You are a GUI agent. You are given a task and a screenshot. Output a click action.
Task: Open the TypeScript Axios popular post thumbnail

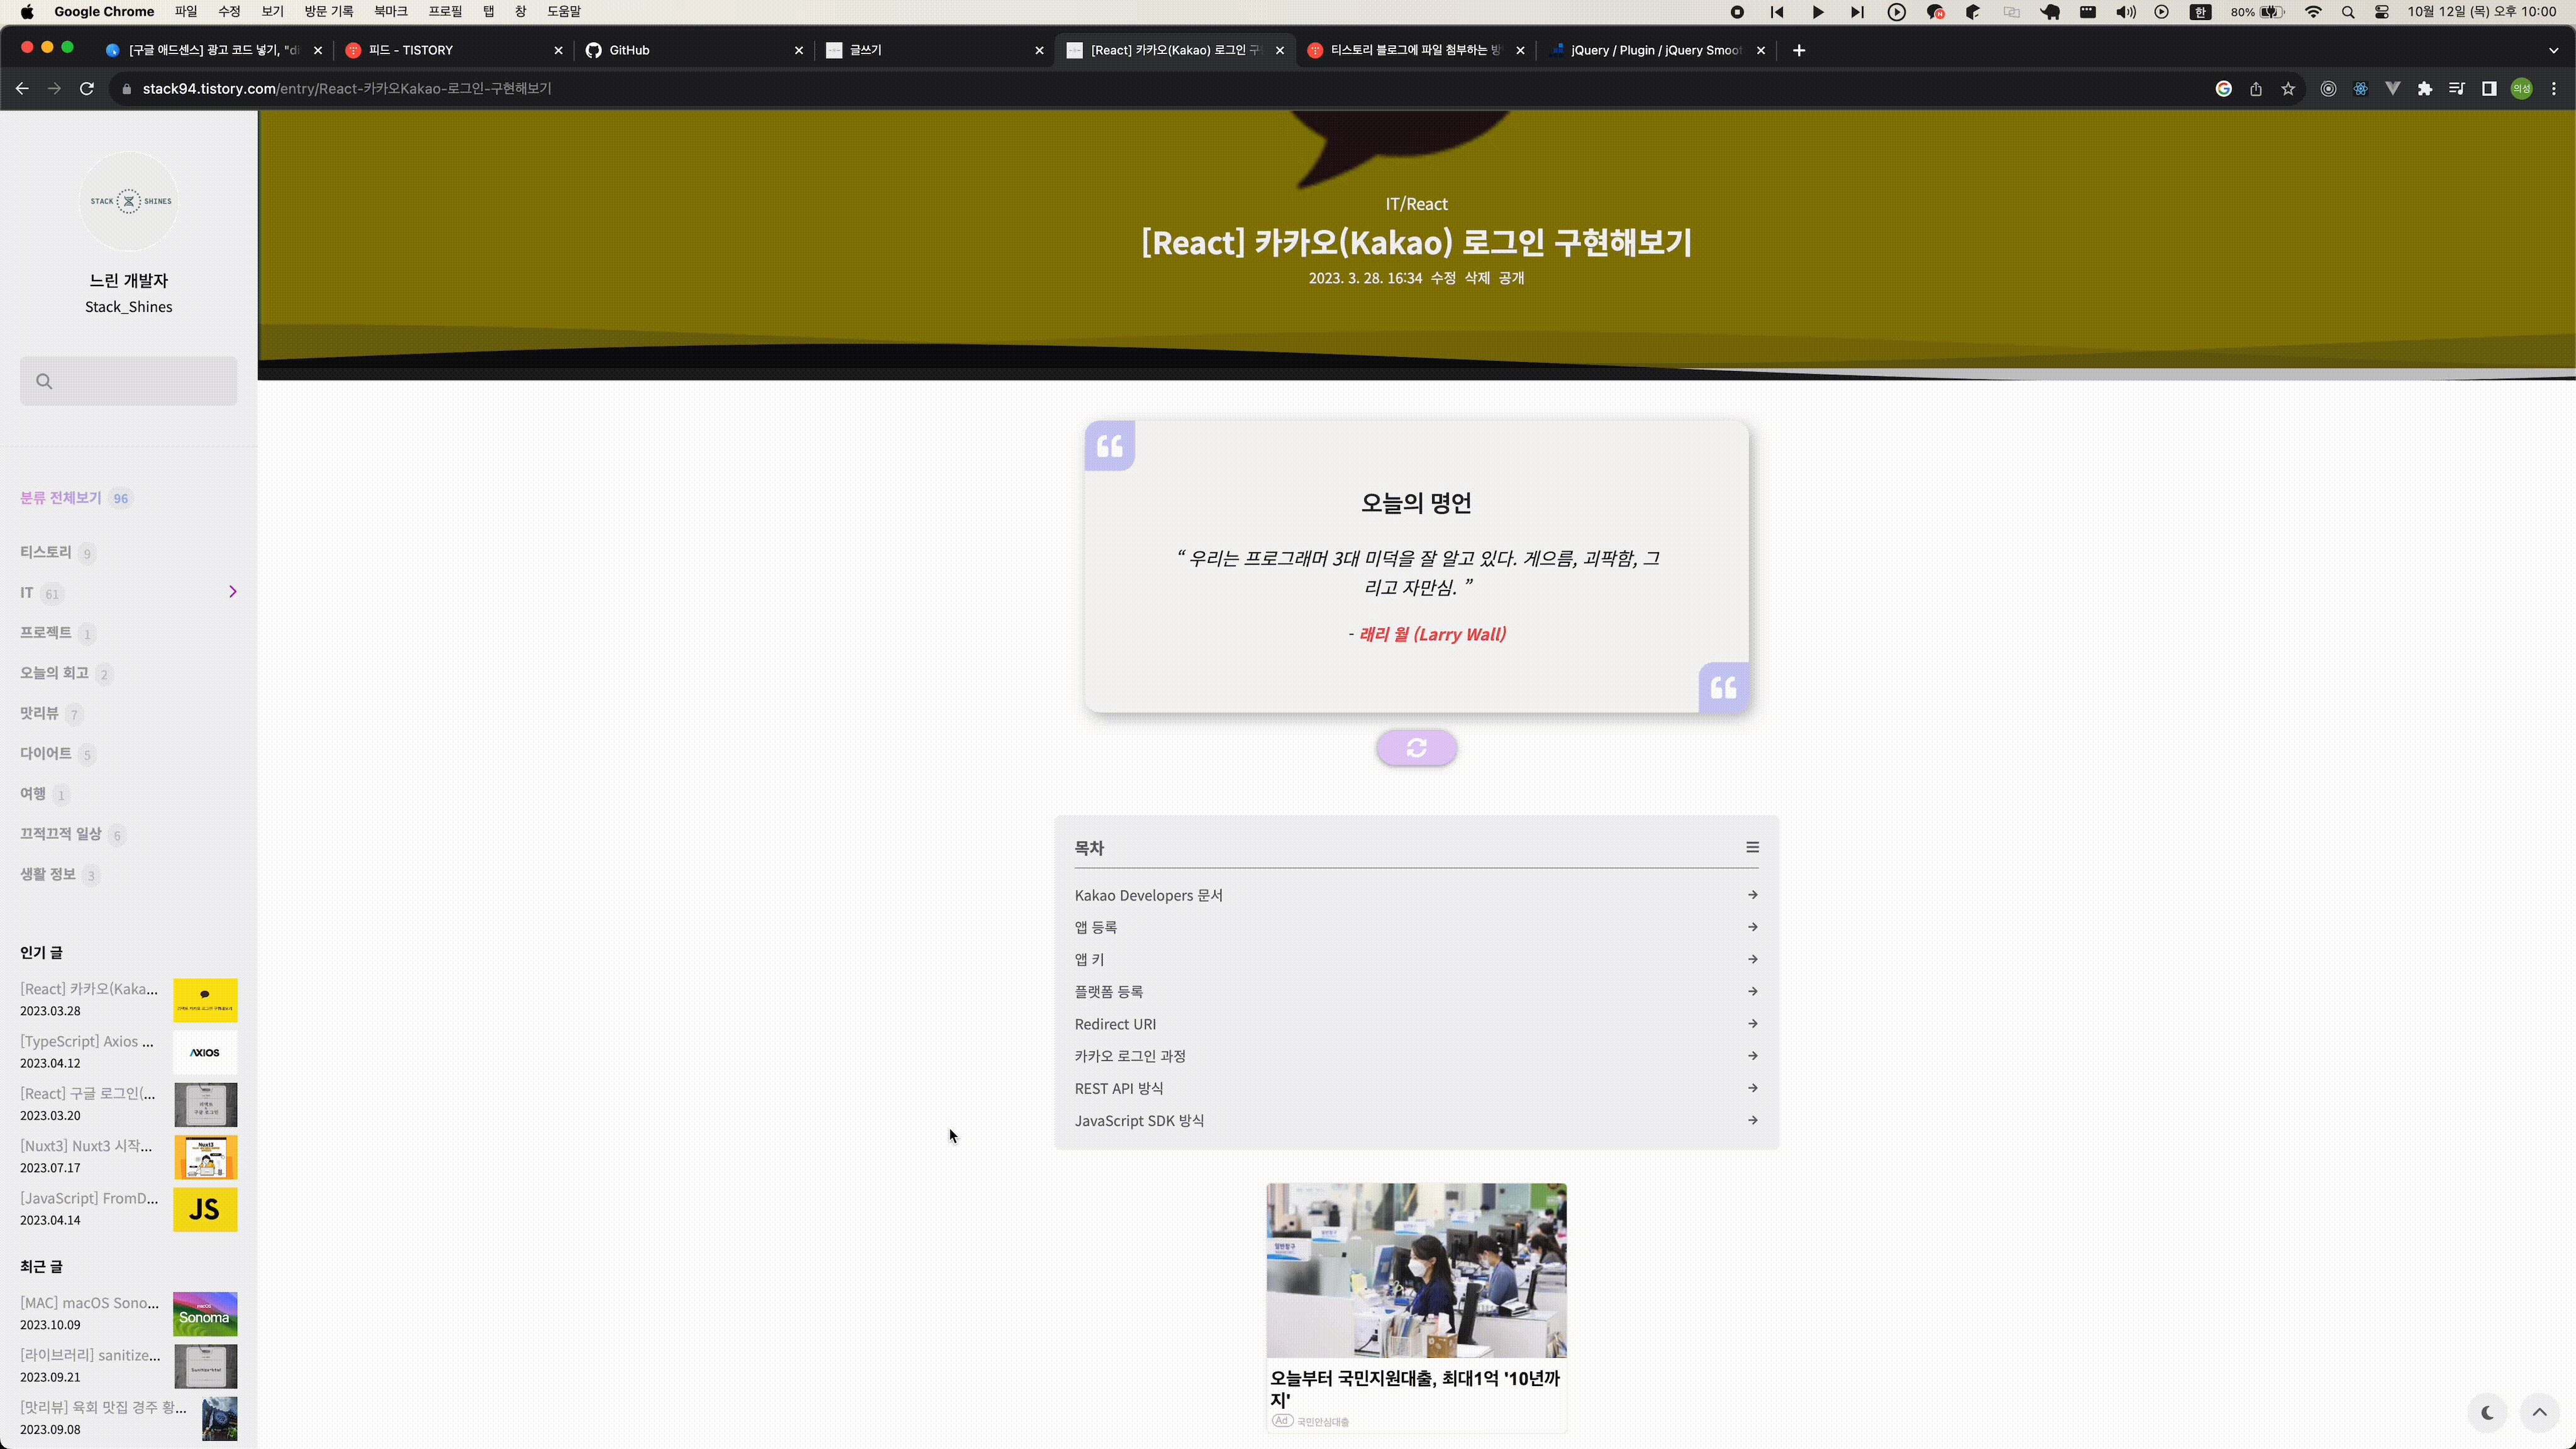tap(205, 1053)
